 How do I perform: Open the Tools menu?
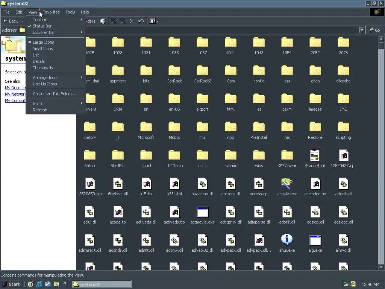pyautogui.click(x=70, y=12)
